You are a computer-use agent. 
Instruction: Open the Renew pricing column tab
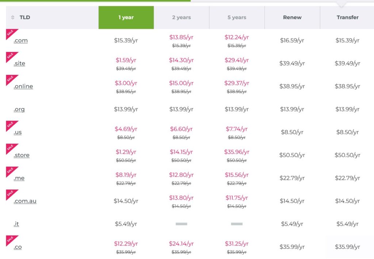292,18
